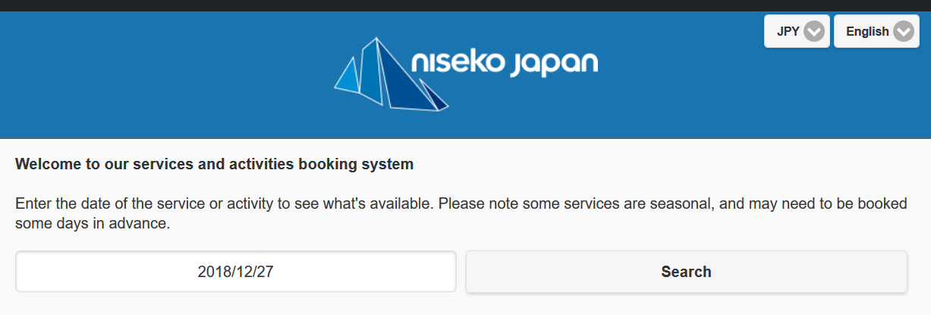The width and height of the screenshot is (931, 315).
Task: Select the JPY label text
Action: [x=788, y=32]
